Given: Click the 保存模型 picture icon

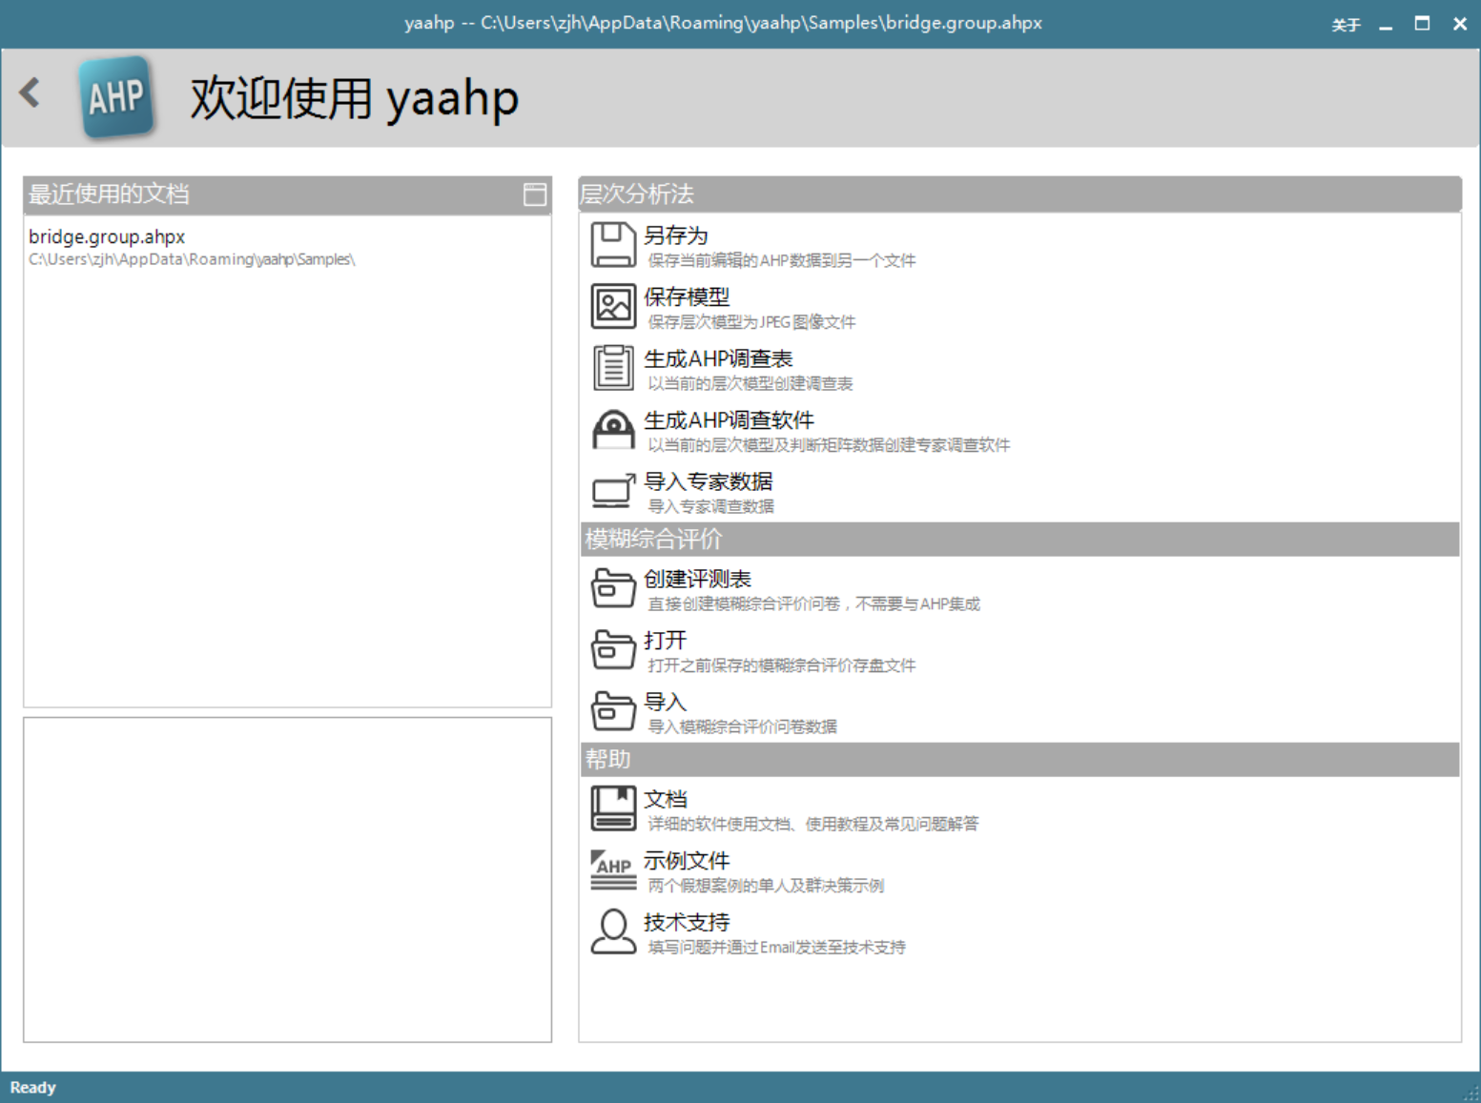Looking at the screenshot, I should (613, 306).
